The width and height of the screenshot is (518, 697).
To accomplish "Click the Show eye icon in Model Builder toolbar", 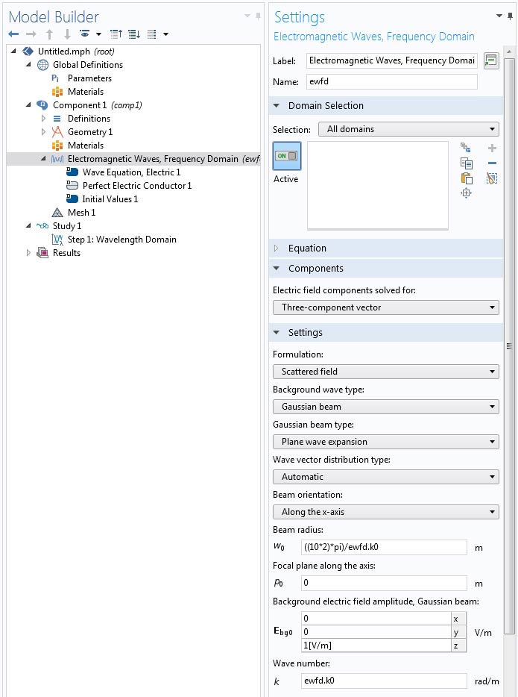I will (x=85, y=34).
